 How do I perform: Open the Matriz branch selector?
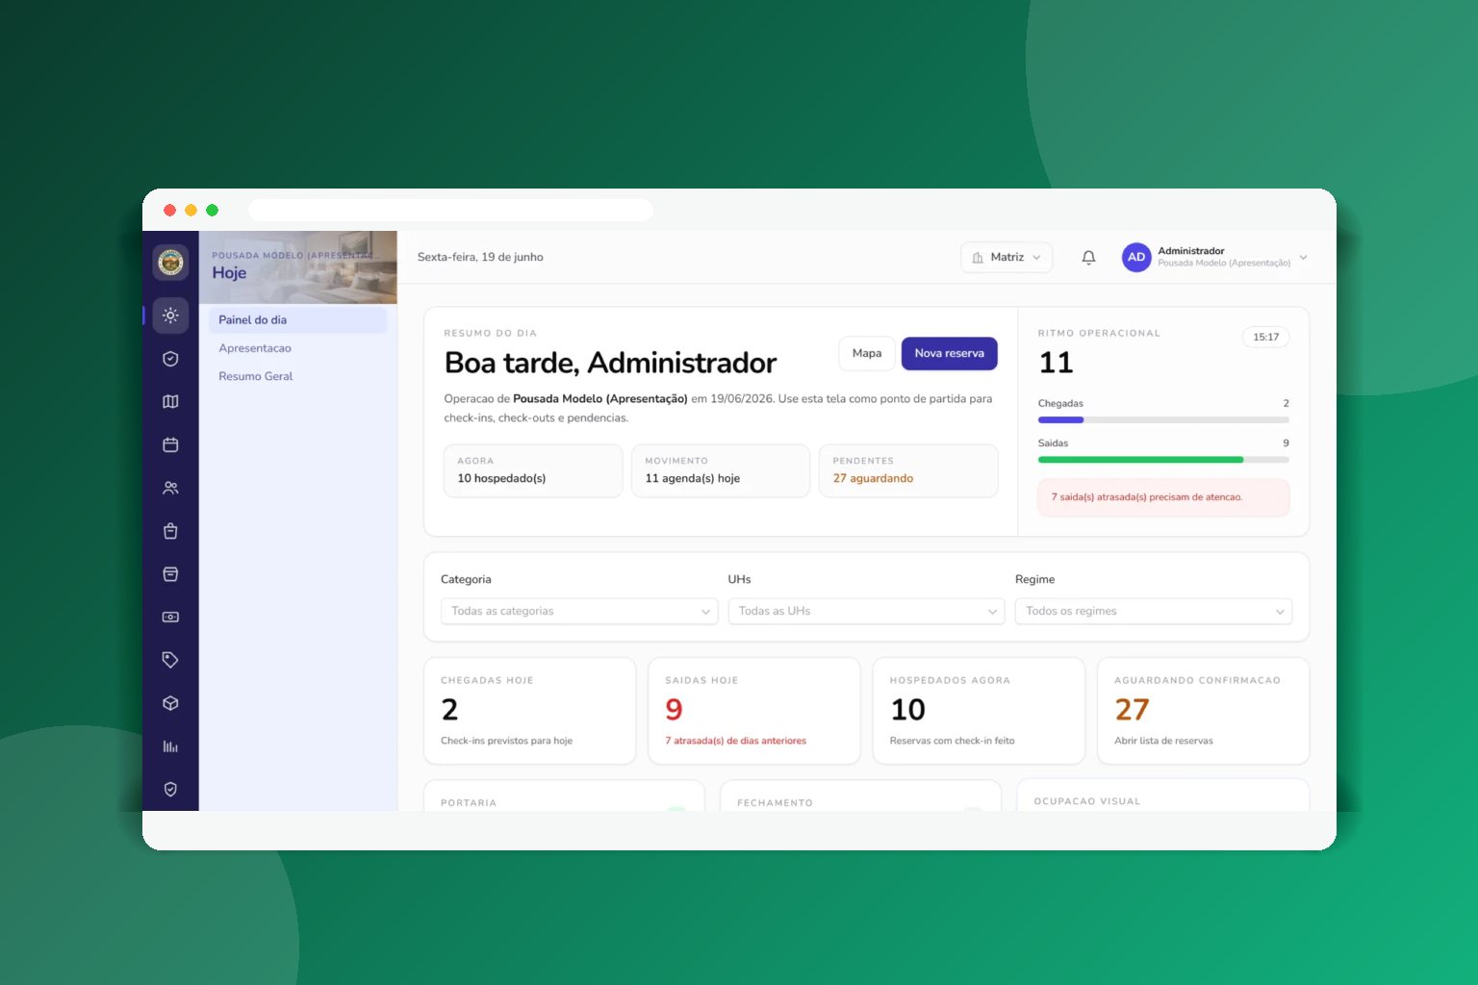(1007, 257)
